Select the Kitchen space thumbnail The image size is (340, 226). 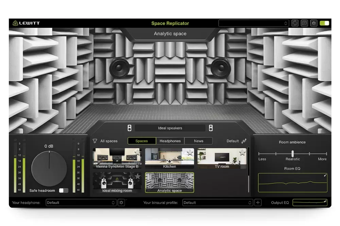click(170, 158)
